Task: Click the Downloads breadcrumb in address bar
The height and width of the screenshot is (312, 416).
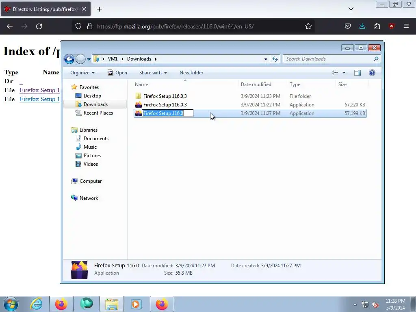Action: pos(139,59)
